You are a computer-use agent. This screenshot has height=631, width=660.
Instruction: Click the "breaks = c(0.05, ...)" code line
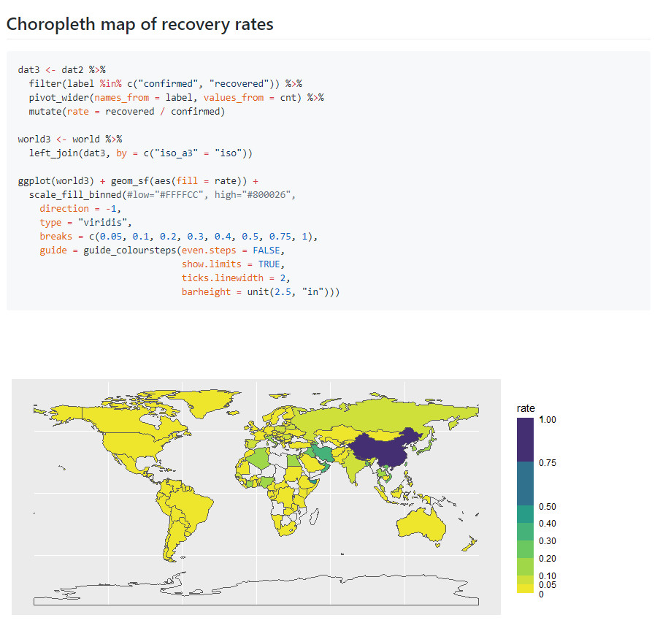tap(179, 236)
